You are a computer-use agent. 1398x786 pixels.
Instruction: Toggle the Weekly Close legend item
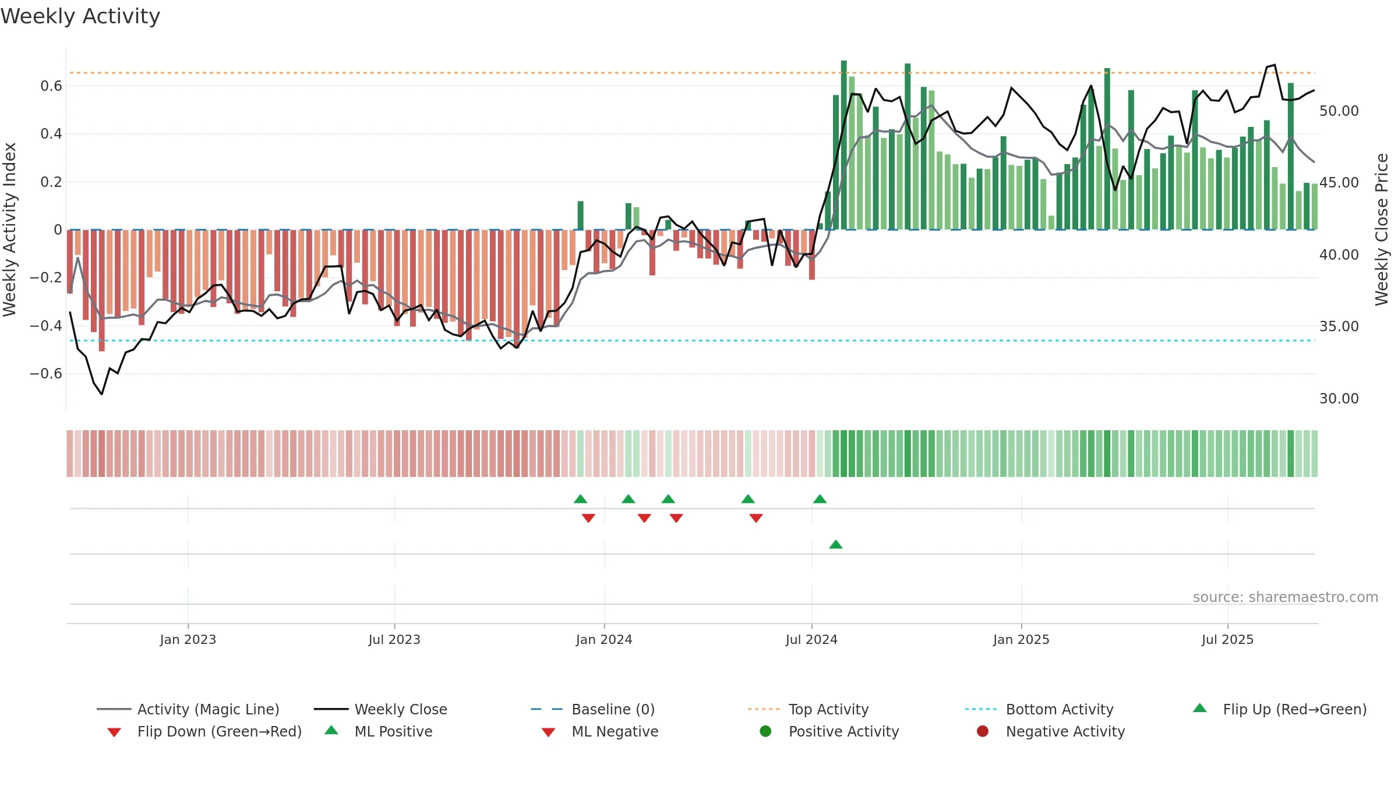[x=380, y=709]
